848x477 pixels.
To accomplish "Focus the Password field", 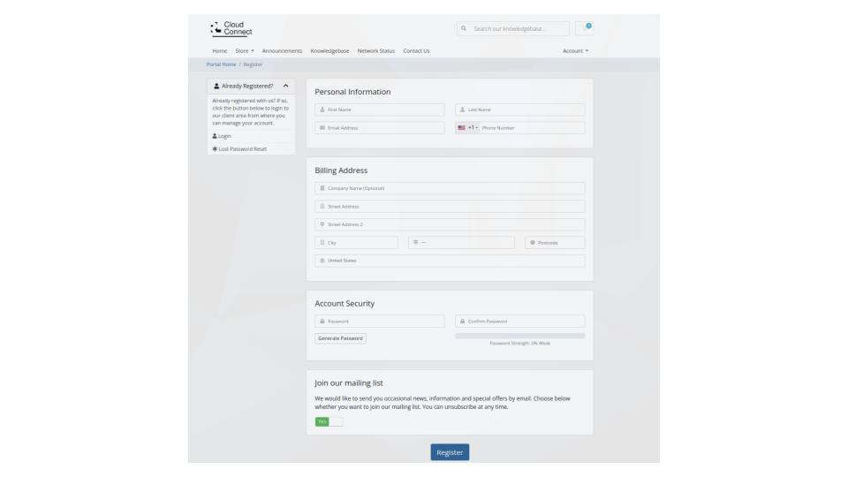I will coord(380,322).
